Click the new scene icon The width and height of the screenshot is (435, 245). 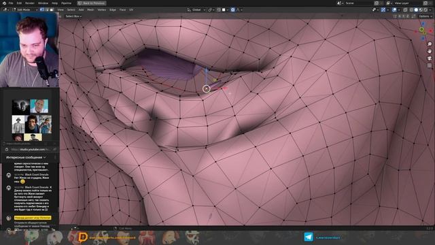point(377,3)
